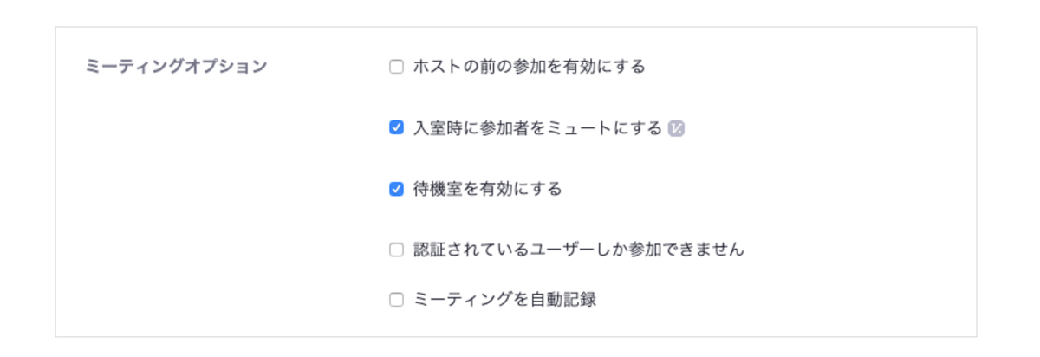Disable the 待機室を有効にする checkbox
1040x357 pixels.
point(396,189)
